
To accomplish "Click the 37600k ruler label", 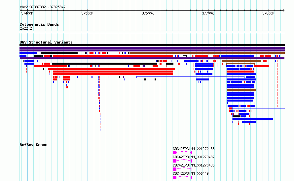I will click(x=148, y=13).
